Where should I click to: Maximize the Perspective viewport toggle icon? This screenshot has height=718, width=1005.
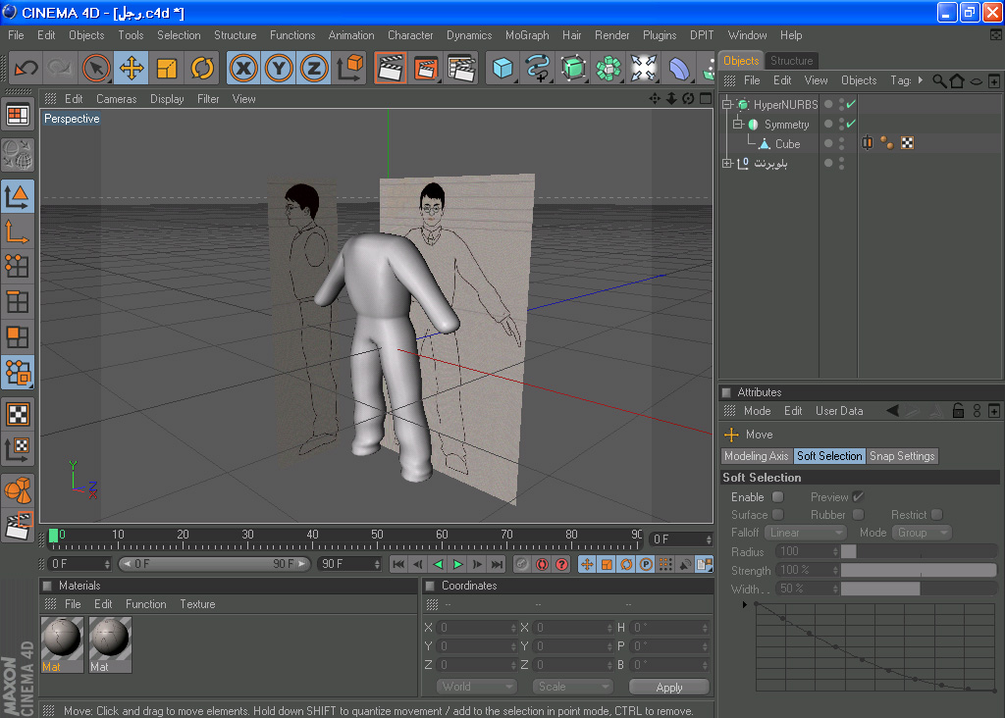point(706,99)
